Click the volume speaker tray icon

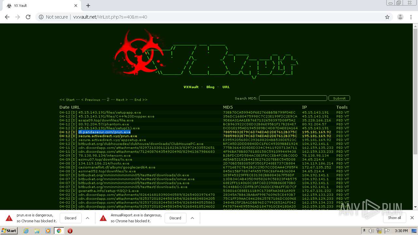[x=371, y=231]
